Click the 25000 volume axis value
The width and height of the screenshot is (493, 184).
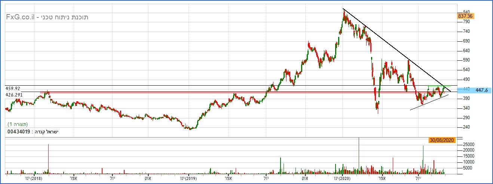pyautogui.click(x=468, y=144)
